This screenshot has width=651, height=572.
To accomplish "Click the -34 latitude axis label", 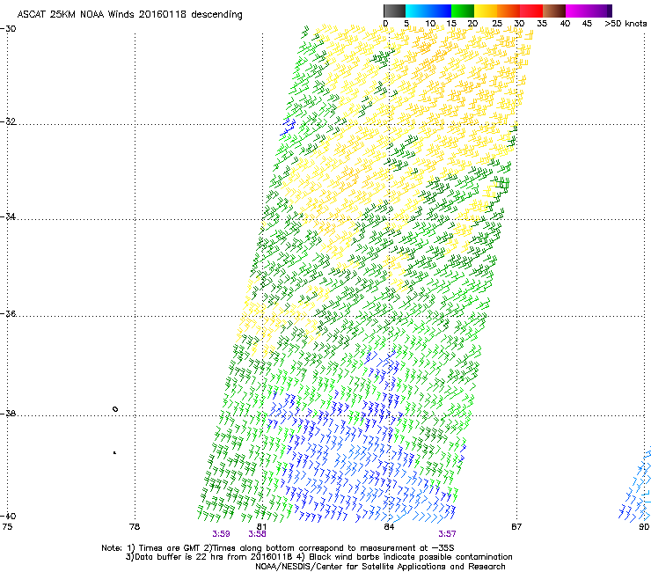I will (8, 216).
